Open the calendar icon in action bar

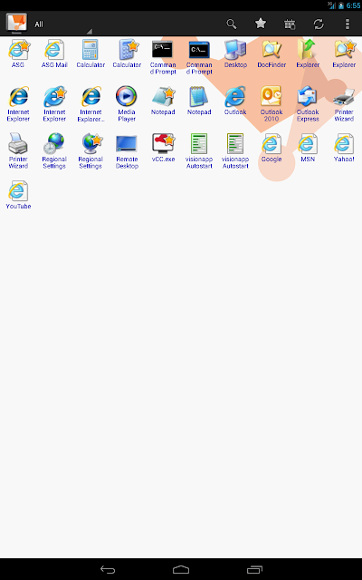coord(290,24)
